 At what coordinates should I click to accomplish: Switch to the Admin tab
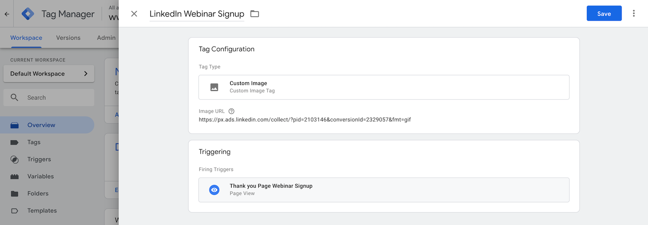pyautogui.click(x=106, y=37)
